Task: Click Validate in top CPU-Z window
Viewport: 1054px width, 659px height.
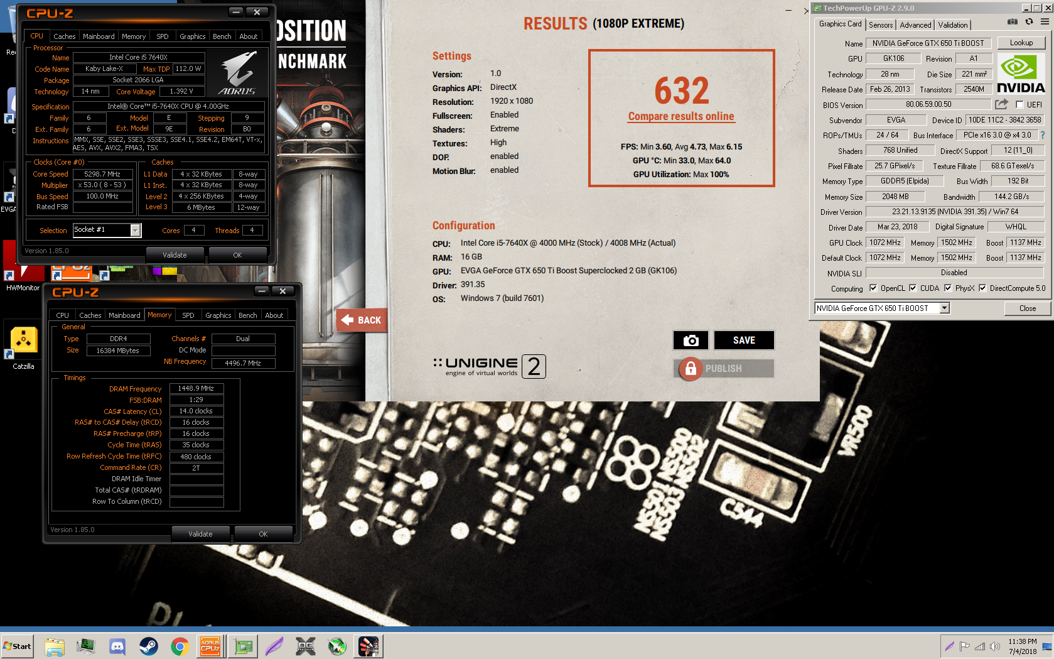Action: coord(175,255)
